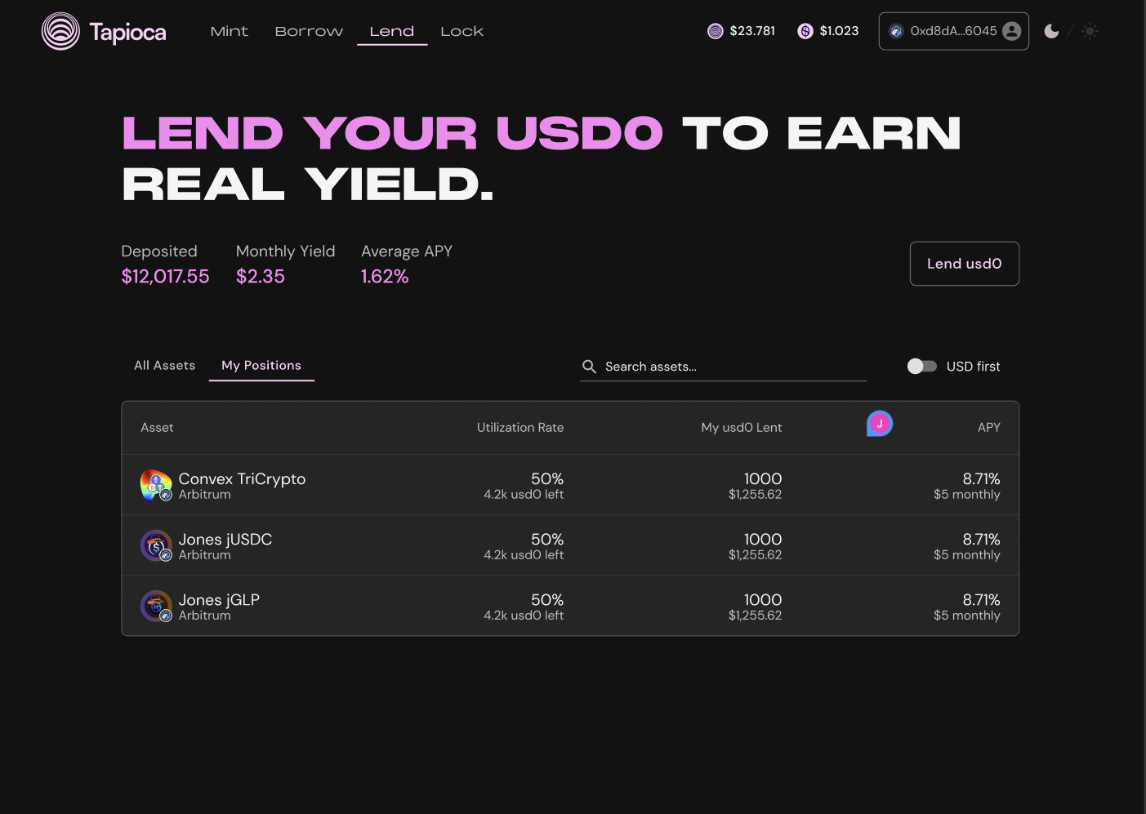This screenshot has height=814, width=1146.
Task: Click the search magnifier icon
Action: [589, 367]
